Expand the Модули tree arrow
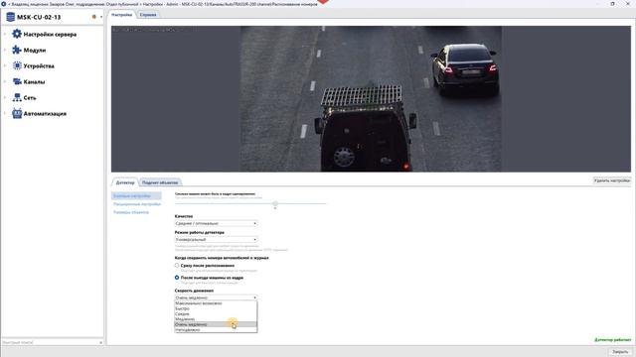Screen dimensions: 636x357 (x=5, y=50)
